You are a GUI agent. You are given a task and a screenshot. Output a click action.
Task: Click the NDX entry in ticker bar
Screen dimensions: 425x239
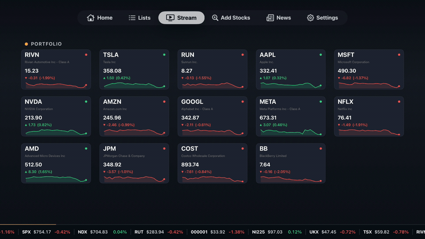pos(102,232)
